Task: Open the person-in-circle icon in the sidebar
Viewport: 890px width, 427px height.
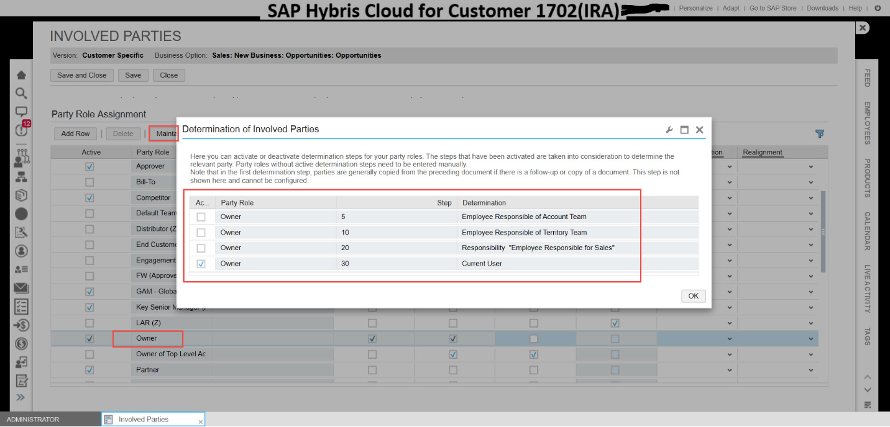Action: (21, 251)
